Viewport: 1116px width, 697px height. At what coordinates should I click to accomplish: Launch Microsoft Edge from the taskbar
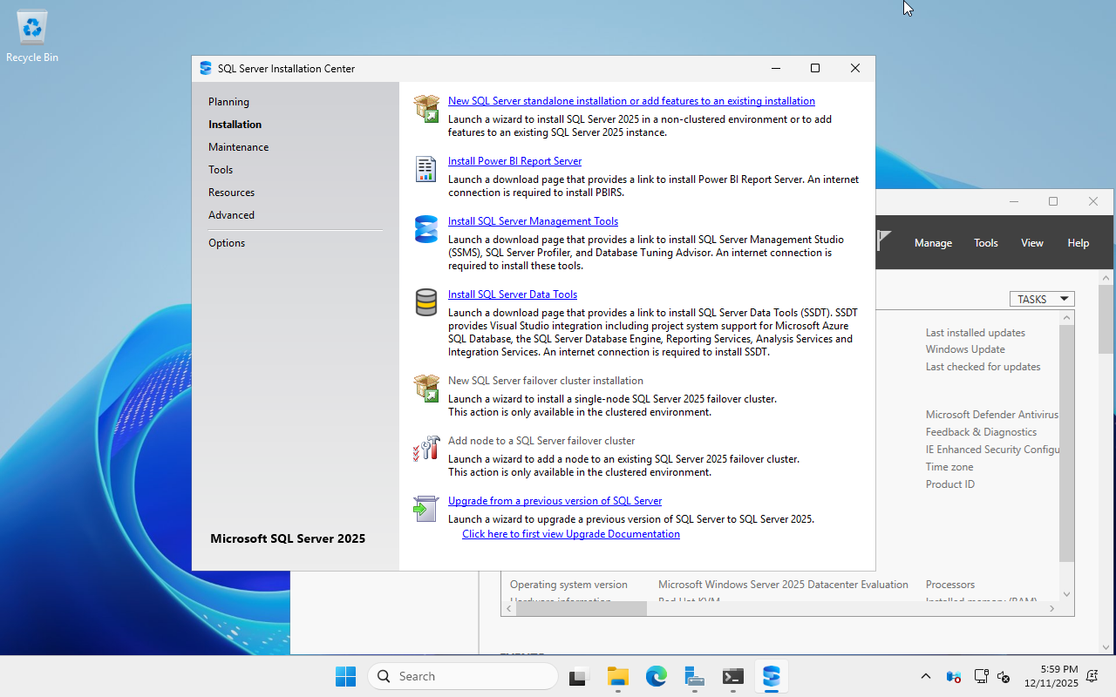point(656,676)
